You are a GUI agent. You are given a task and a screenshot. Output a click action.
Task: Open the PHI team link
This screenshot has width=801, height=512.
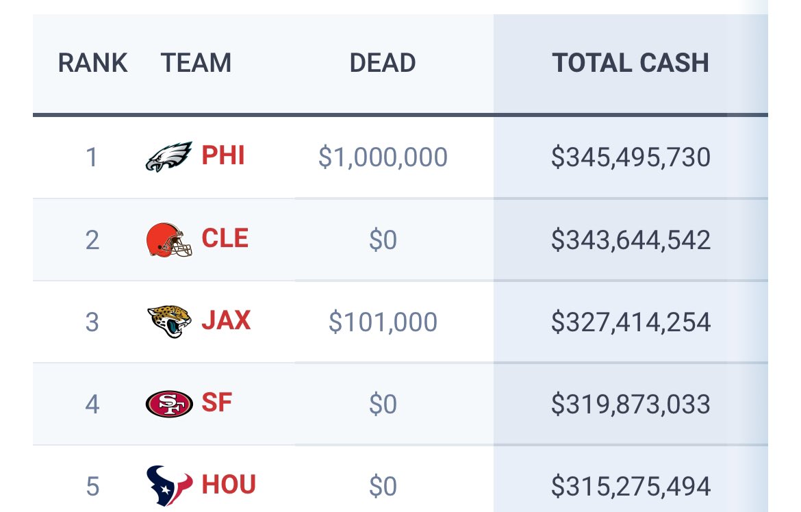pos(223,155)
